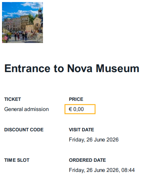Select the visit date Friday, 26 June 2026
The image size is (158, 177).
[x=94, y=140]
